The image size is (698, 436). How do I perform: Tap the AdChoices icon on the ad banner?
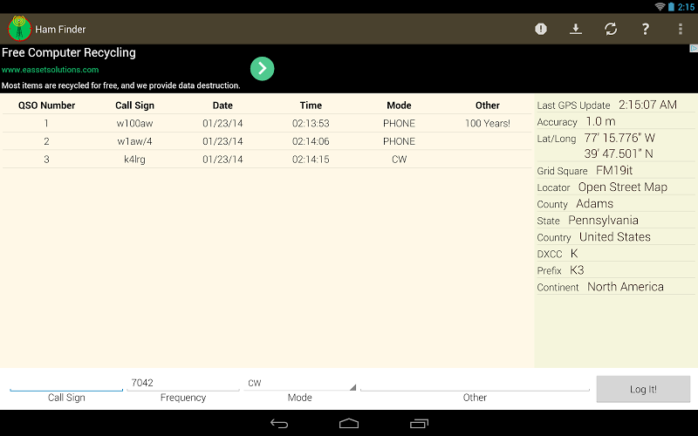[694, 48]
